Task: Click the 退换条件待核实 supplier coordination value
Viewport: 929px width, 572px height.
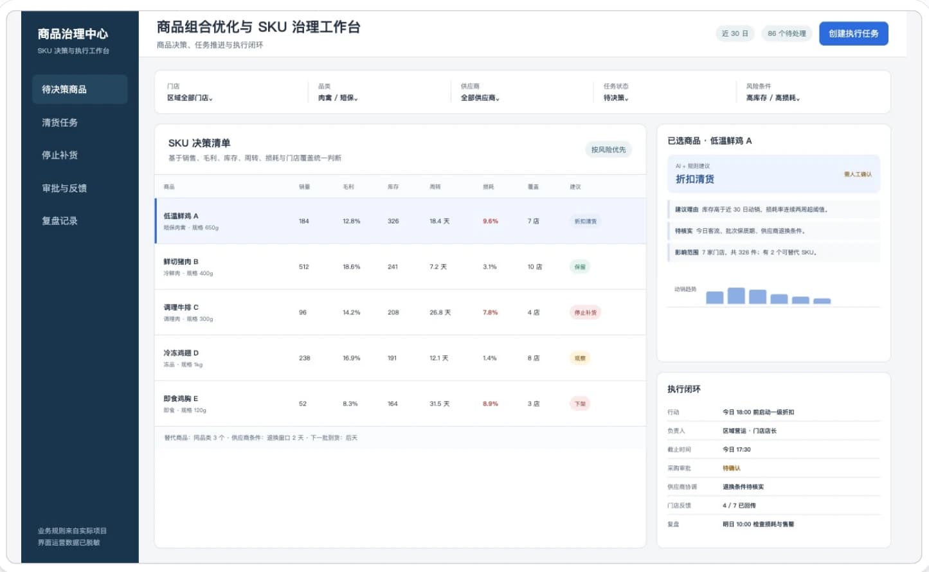Action: click(x=743, y=487)
